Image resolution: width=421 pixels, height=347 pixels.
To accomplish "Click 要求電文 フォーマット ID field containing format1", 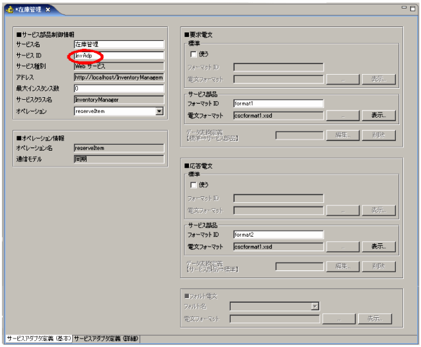I will tap(278, 103).
